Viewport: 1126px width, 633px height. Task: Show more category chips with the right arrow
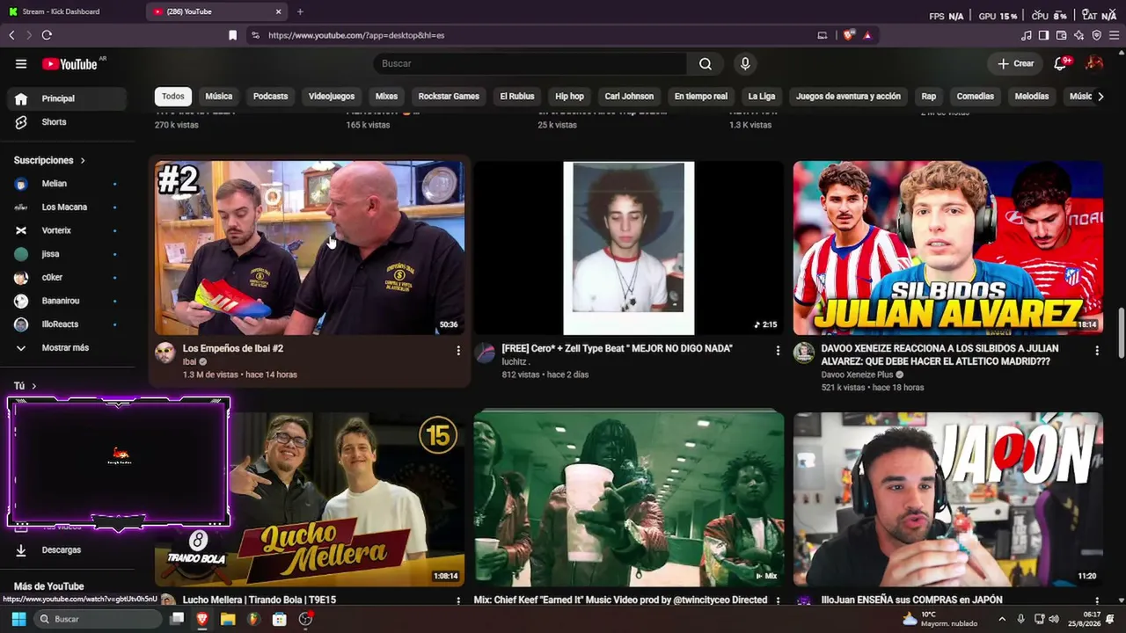pyautogui.click(x=1100, y=97)
